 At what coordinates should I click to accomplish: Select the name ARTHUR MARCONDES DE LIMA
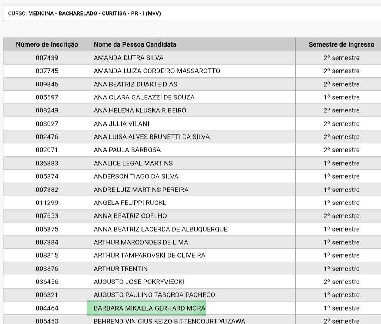(141, 243)
